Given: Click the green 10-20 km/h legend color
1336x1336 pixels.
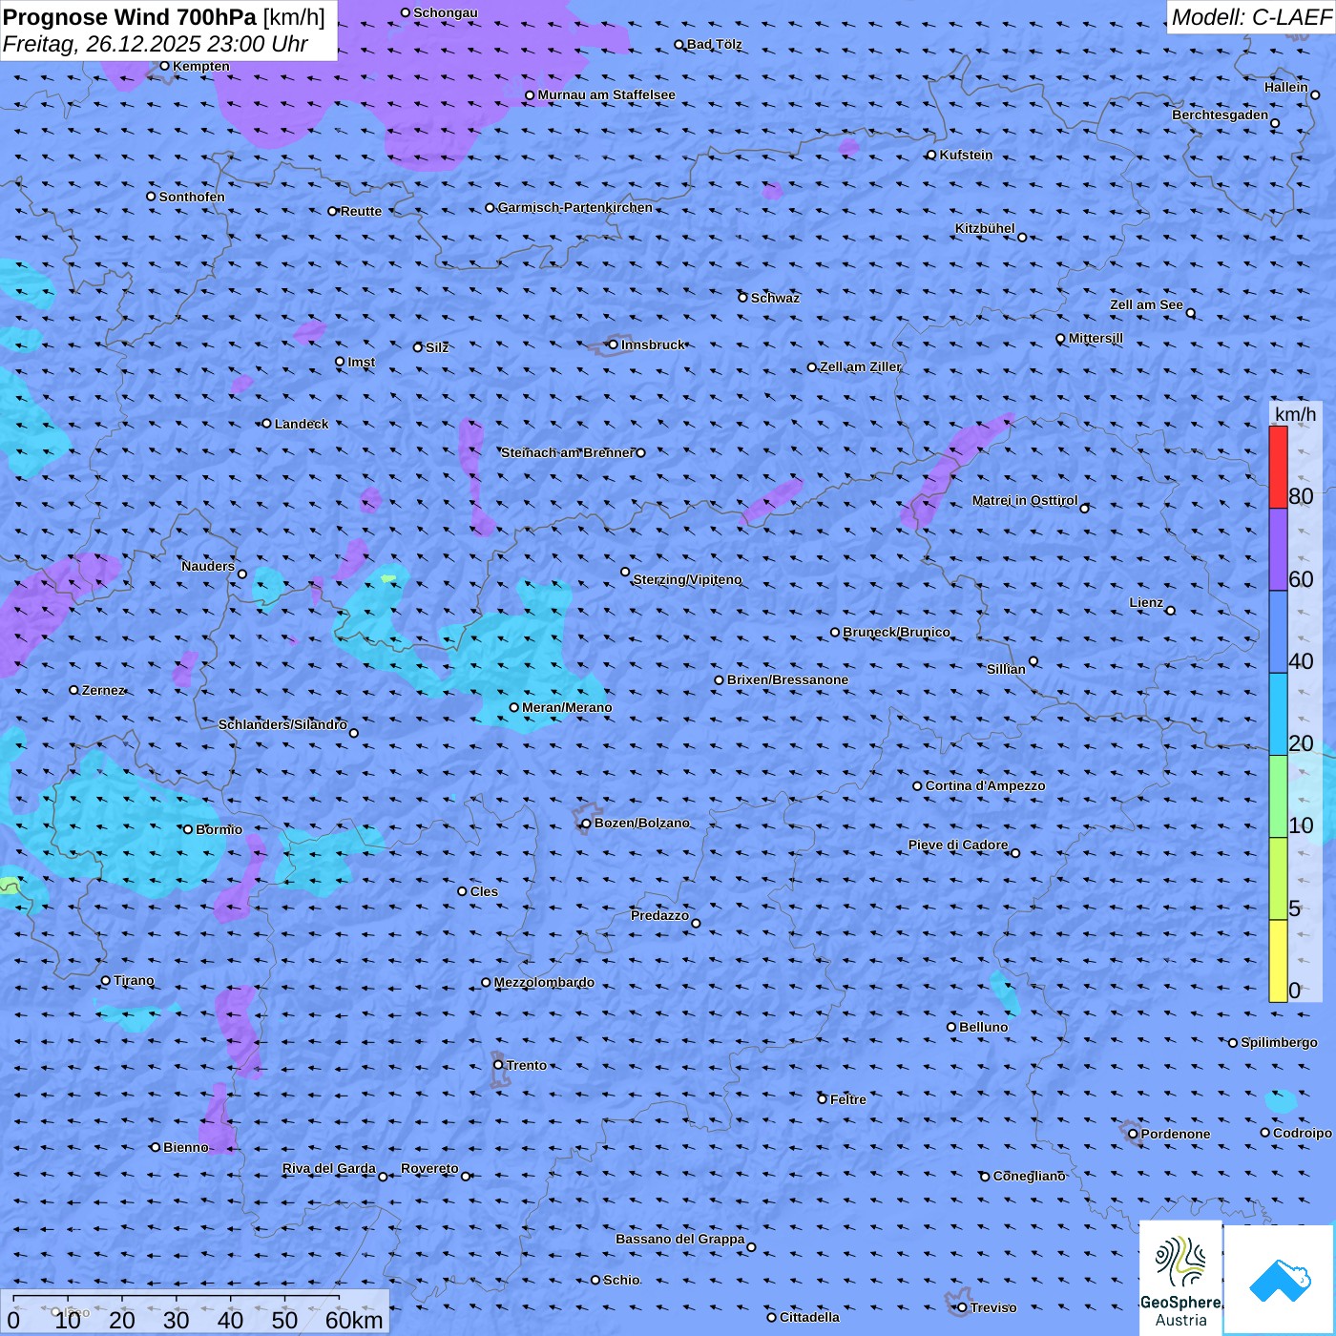Looking at the screenshot, I should [x=1278, y=797].
